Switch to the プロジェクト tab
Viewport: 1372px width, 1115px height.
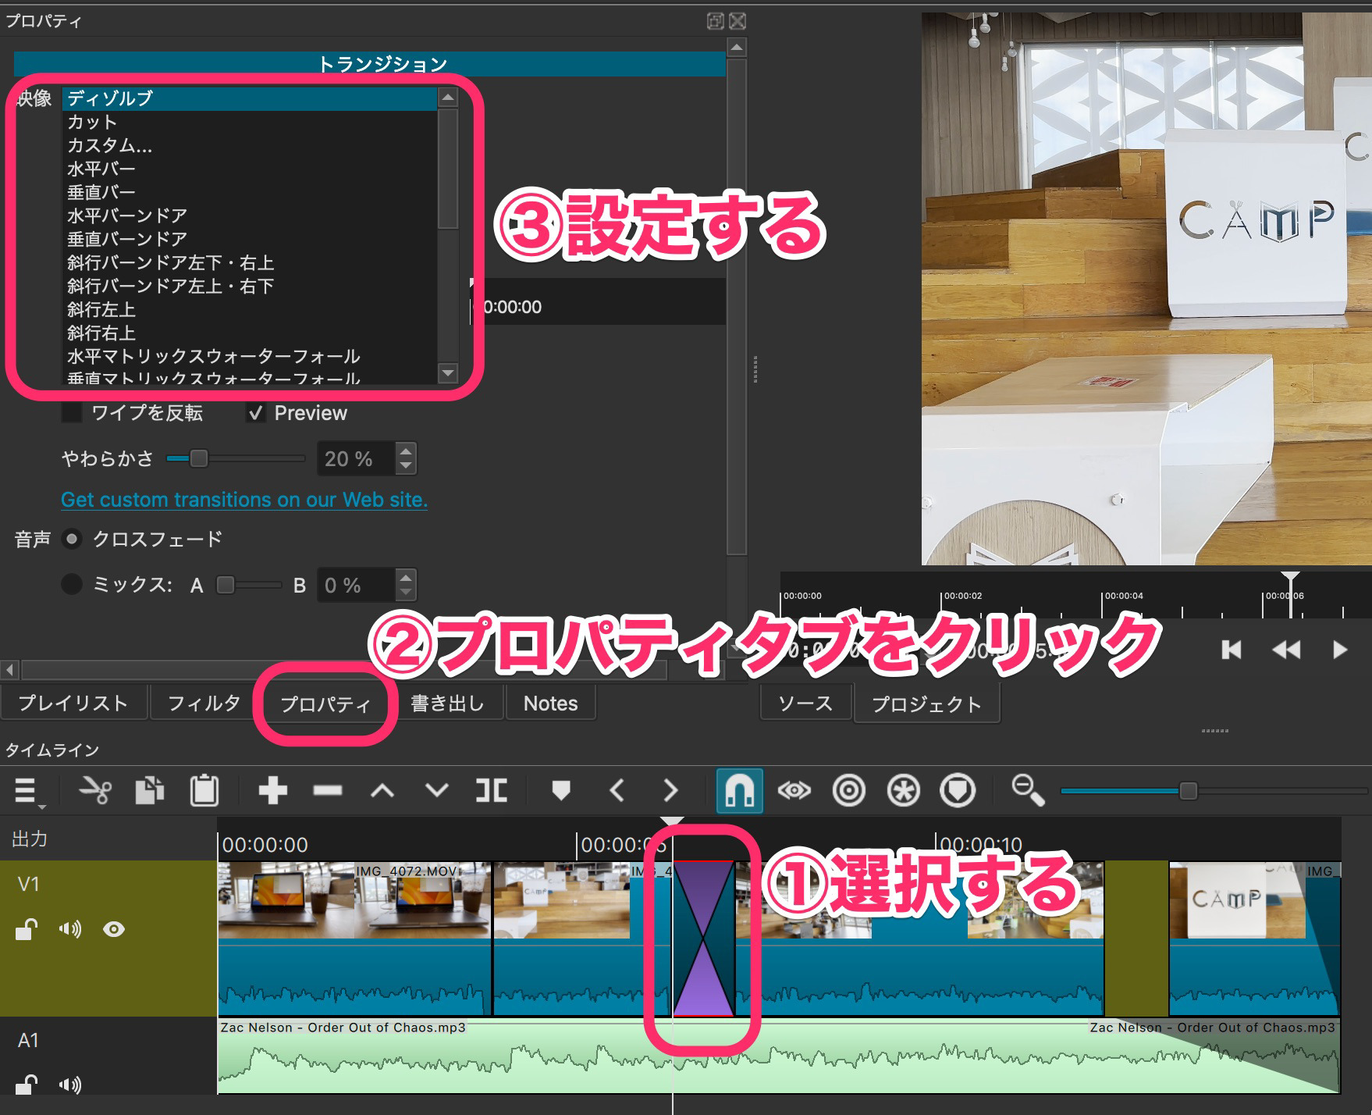[927, 703]
